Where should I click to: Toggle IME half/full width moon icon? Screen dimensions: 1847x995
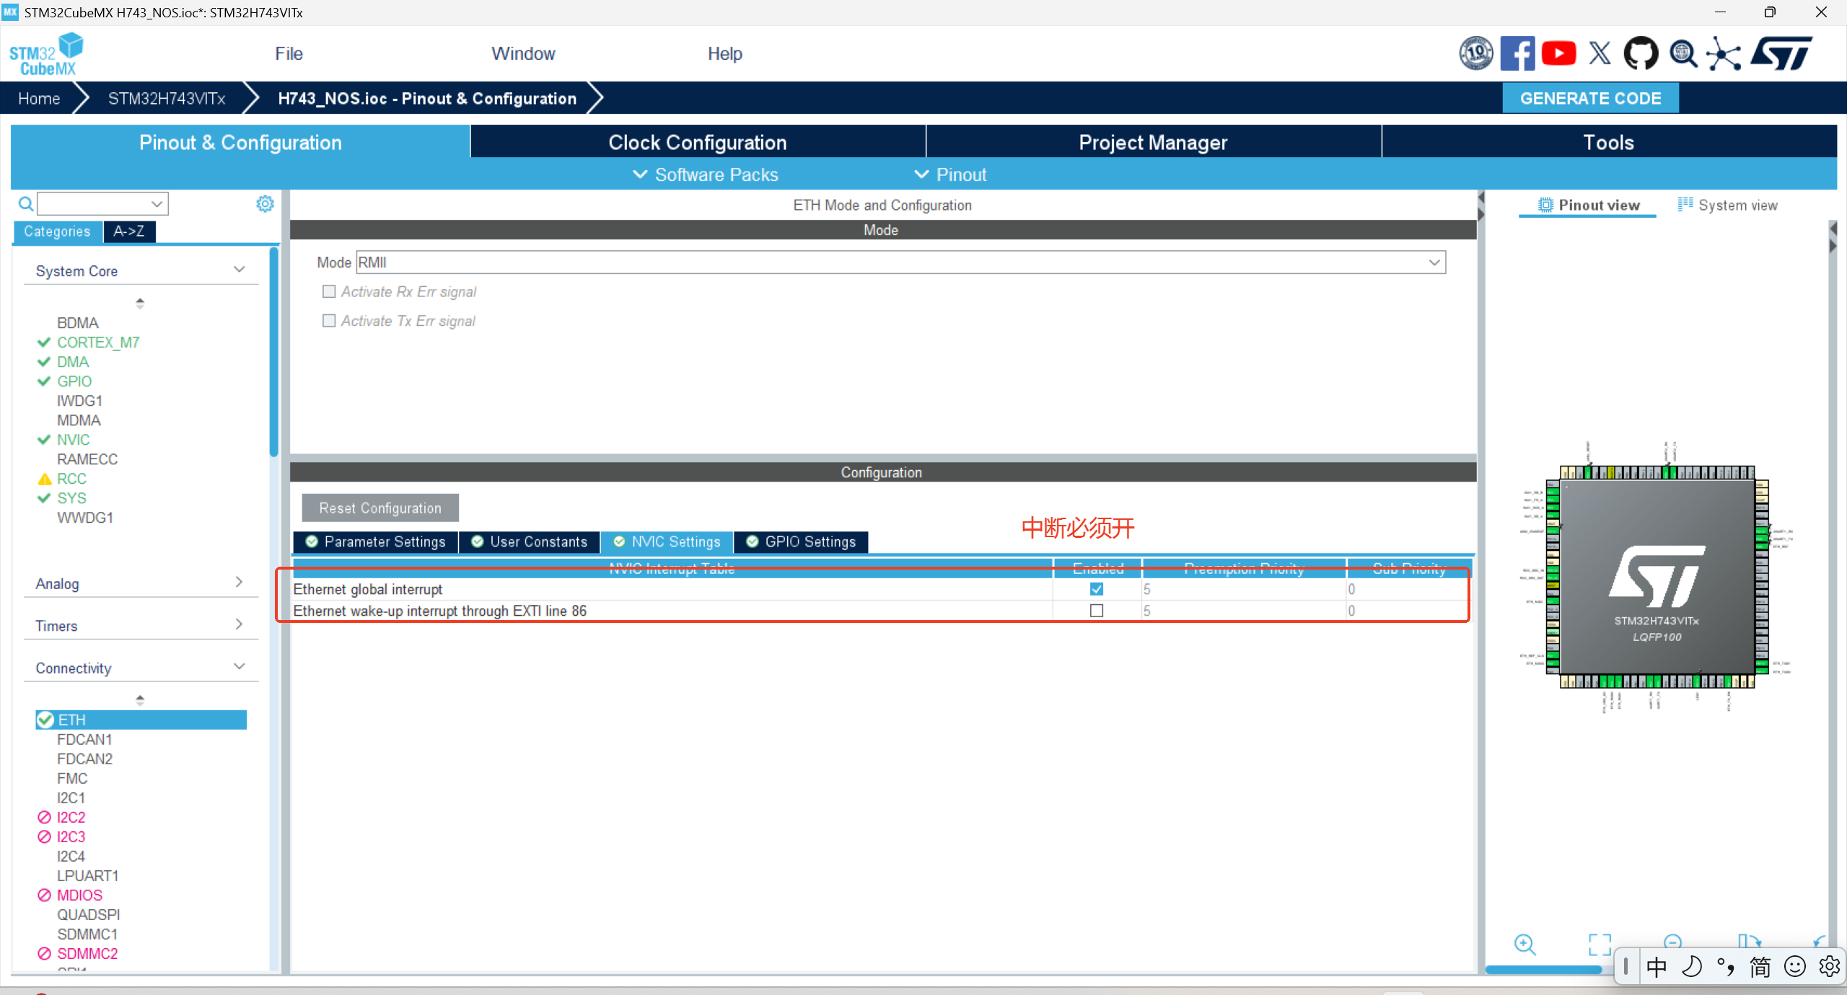[x=1691, y=966]
